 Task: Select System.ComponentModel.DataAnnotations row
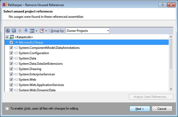87,48
